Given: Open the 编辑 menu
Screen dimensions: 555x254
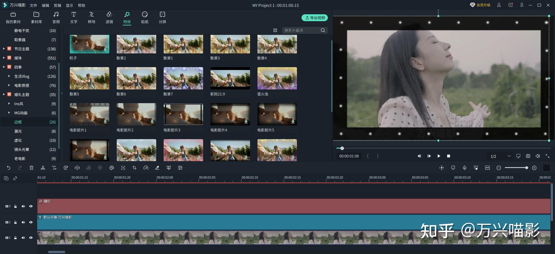Looking at the screenshot, I should point(45,5).
